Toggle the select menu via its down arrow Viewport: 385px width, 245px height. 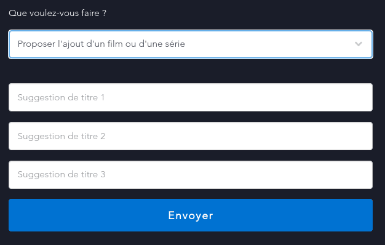click(358, 44)
